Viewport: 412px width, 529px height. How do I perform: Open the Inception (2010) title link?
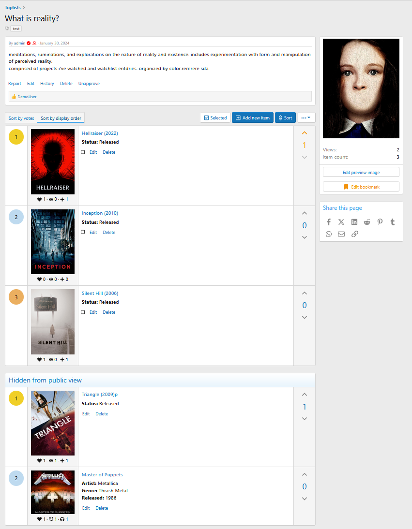click(100, 213)
